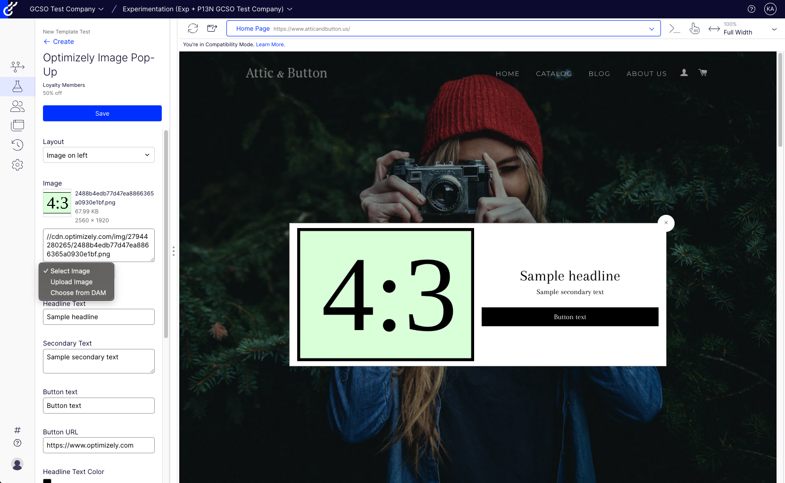Click the profile avatar in the sidebar

click(17, 464)
